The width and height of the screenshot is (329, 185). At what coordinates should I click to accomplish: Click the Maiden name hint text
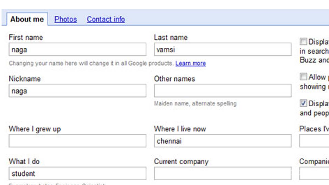point(195,104)
